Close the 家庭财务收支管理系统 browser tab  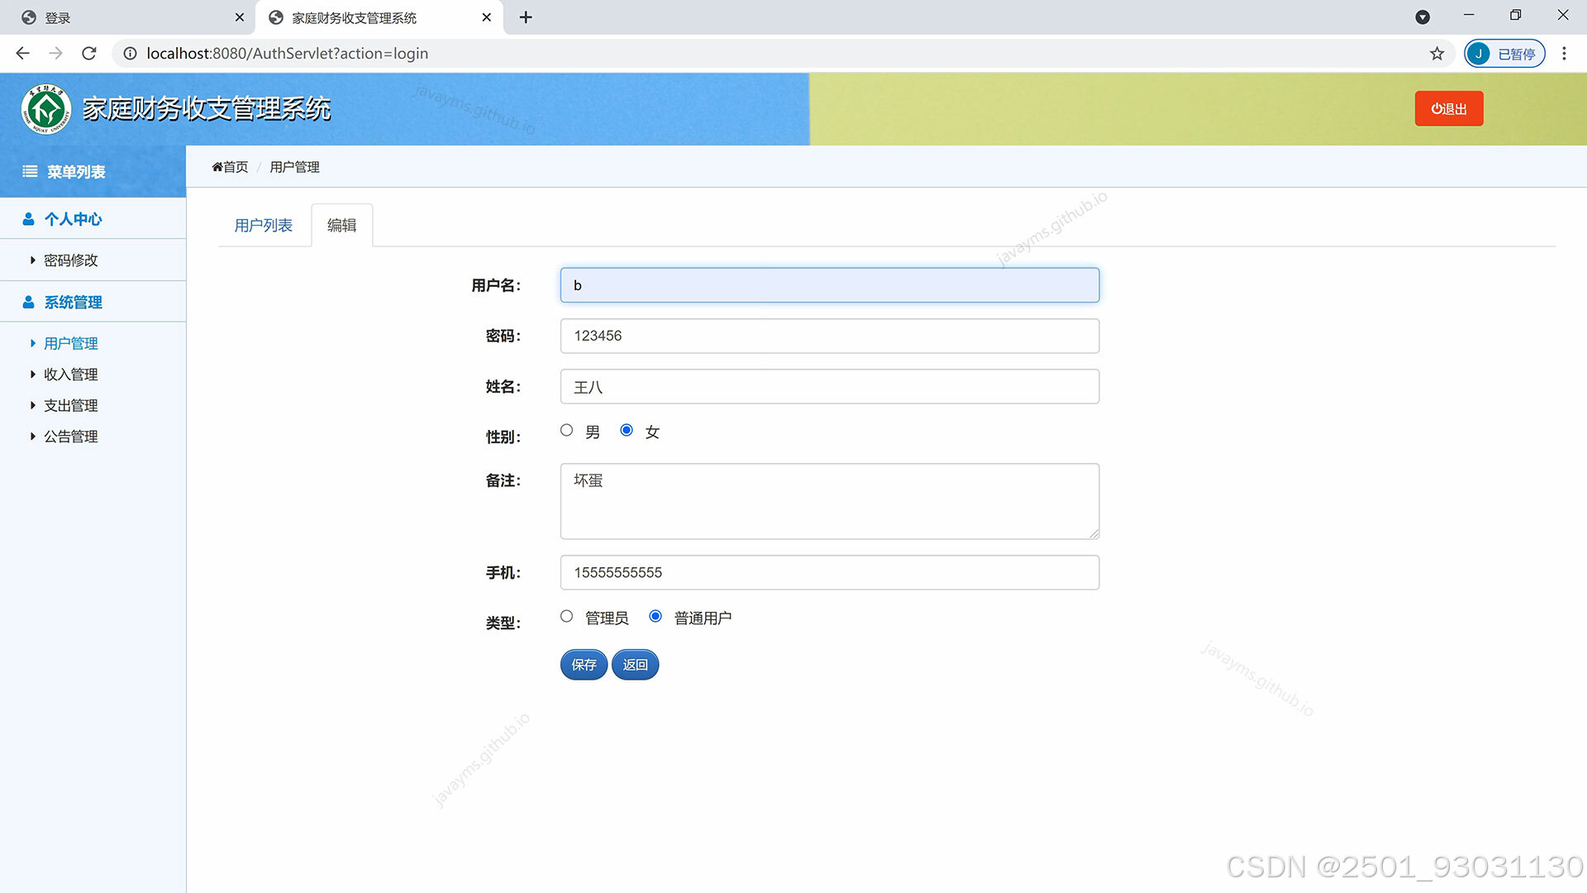(x=486, y=17)
